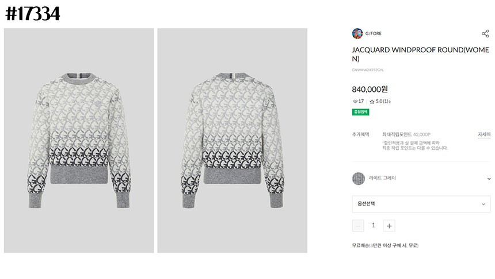Click the green 품절임박 badge

pos(360,112)
